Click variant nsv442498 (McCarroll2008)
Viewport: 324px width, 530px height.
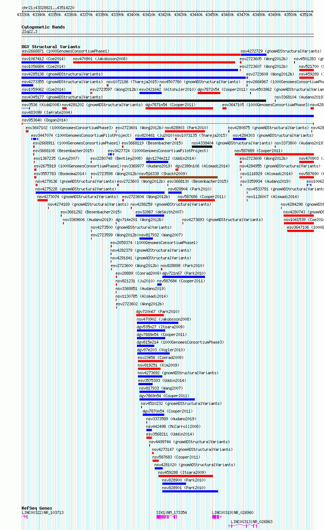[x=173, y=426]
